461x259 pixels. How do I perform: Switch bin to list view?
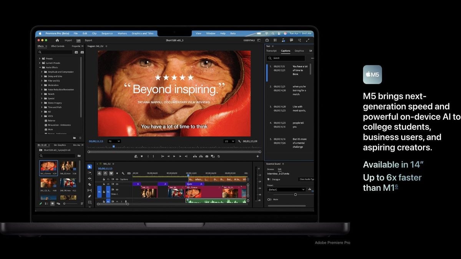click(x=46, y=204)
